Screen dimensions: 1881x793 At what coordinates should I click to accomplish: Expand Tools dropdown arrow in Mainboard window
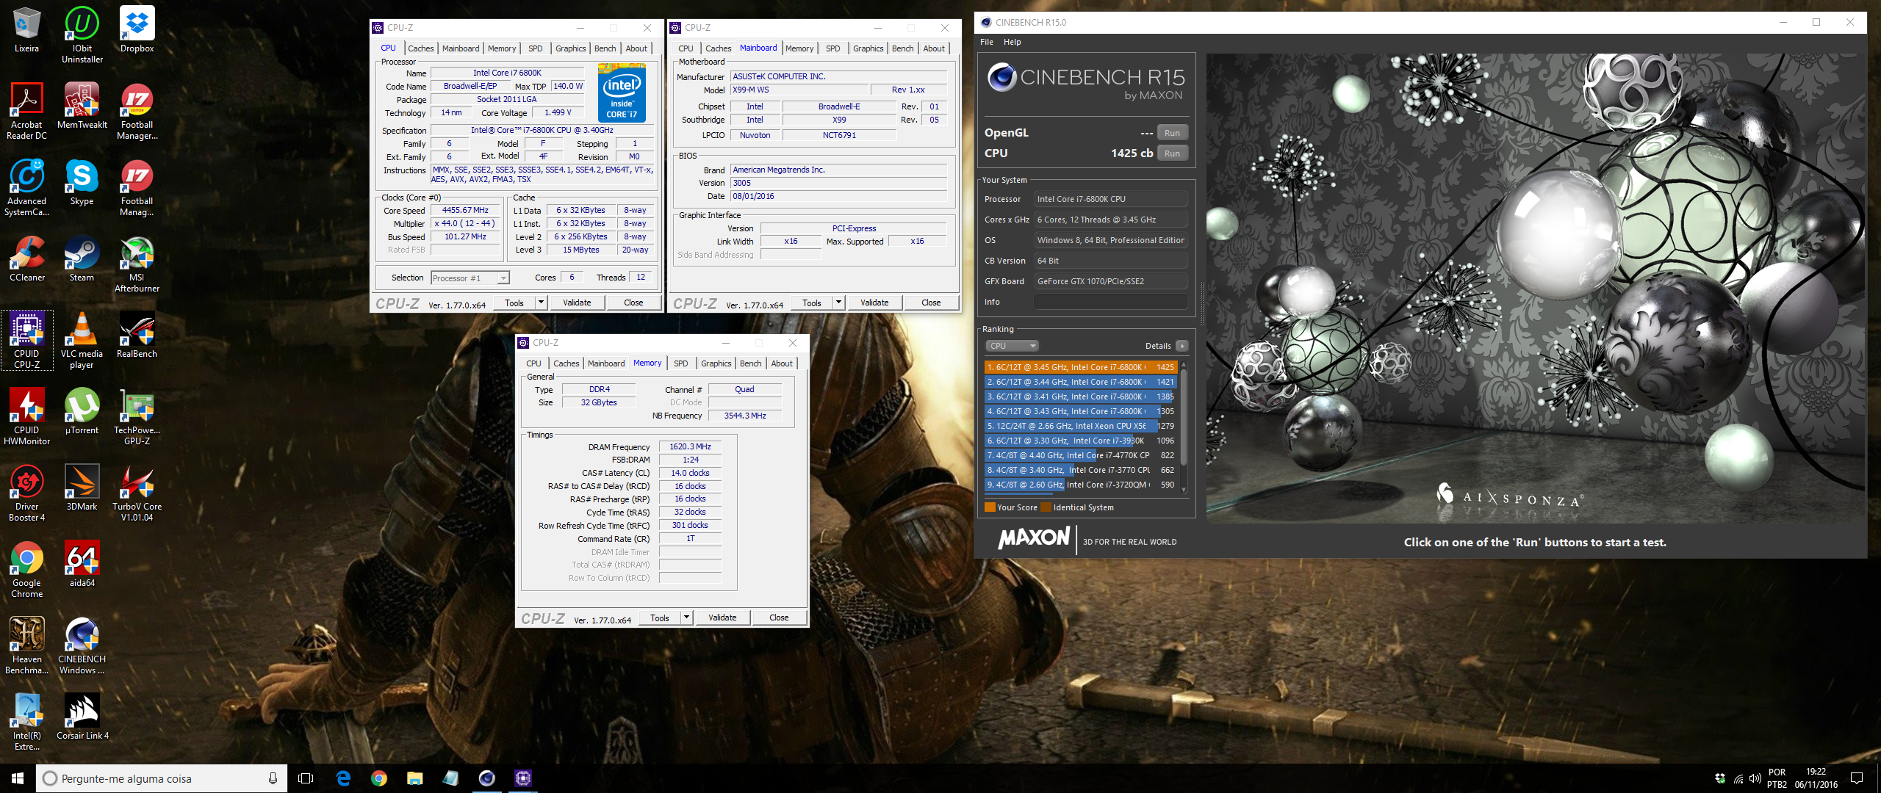coord(838,303)
